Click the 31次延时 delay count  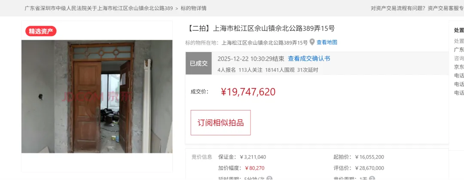point(308,70)
